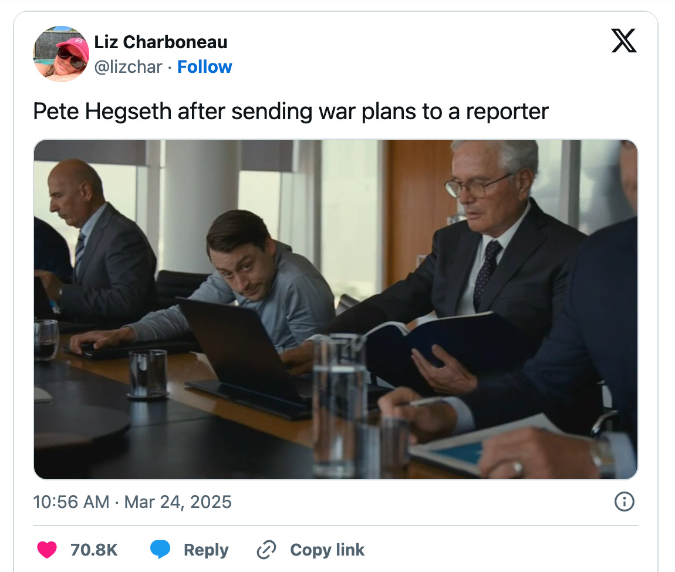Follow the @lizchar account
675x572 pixels.
pos(204,67)
